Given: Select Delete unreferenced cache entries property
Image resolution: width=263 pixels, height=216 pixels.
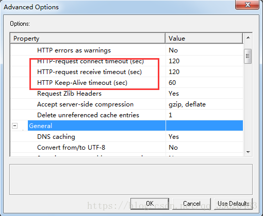Looking at the screenshot, I should pos(88,115).
